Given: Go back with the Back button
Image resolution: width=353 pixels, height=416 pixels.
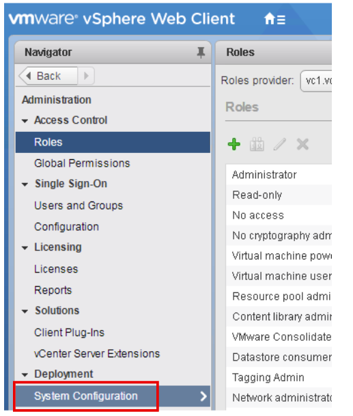Looking at the screenshot, I should point(48,76).
